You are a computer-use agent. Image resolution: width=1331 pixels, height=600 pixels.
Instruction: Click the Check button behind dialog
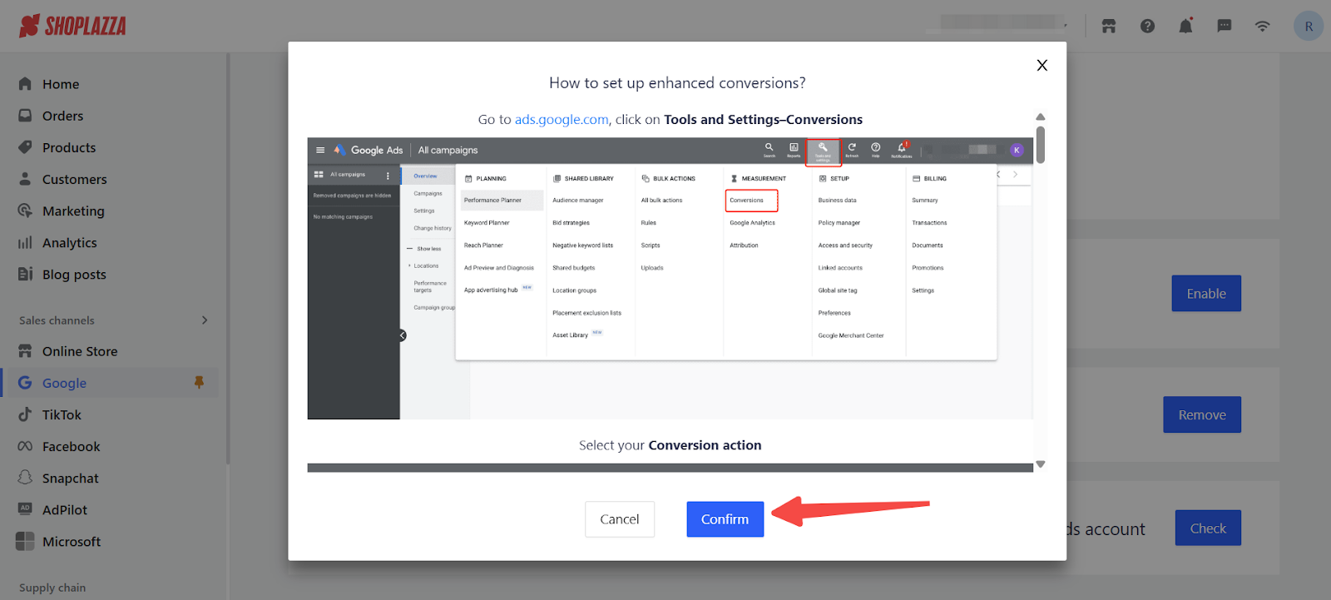click(1208, 528)
